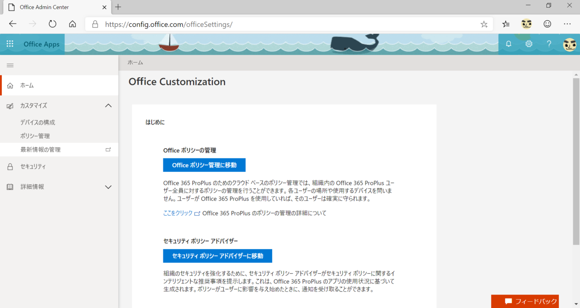Viewport: 580px width, 308px height.
Task: Toggle the hamburger navigation menu
Action: pyautogui.click(x=10, y=65)
